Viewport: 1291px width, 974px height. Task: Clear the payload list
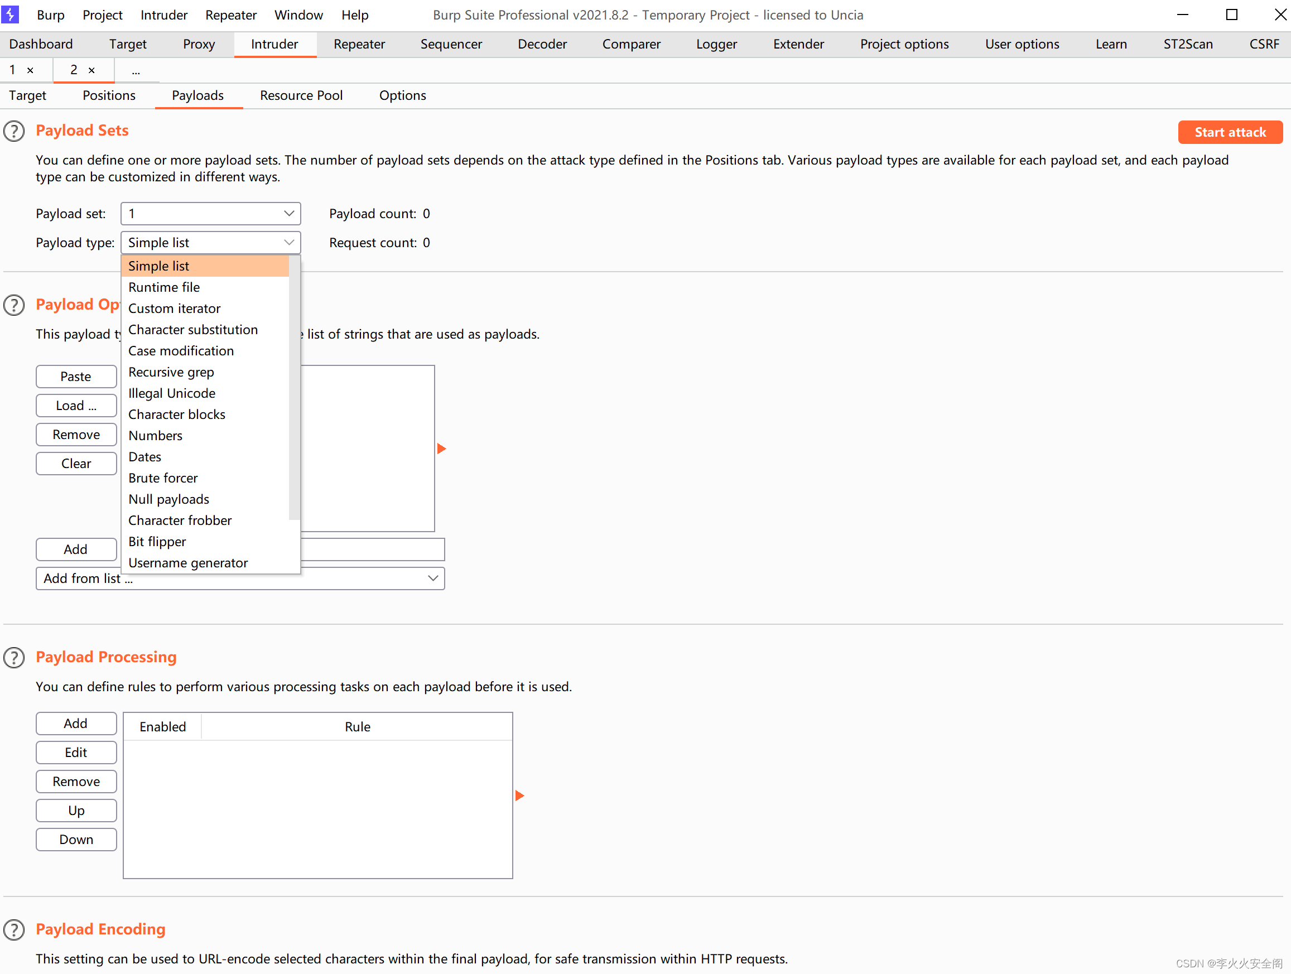coord(76,464)
